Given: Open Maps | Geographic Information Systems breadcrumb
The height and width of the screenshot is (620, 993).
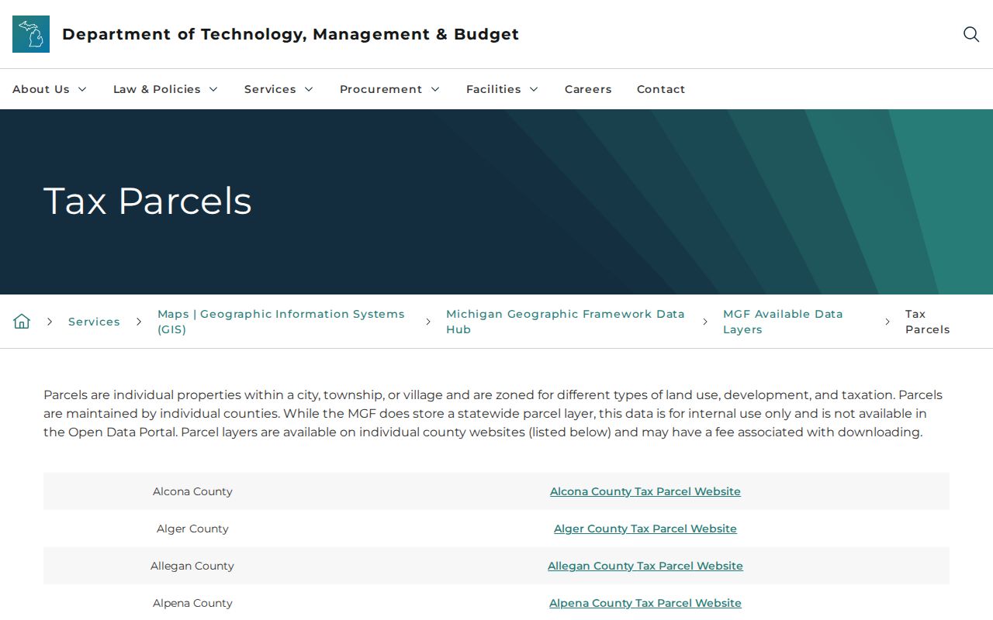Looking at the screenshot, I should (281, 322).
